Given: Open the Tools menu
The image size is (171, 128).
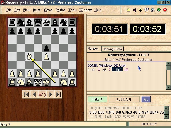Looking at the screenshot, I should coord(72,10).
